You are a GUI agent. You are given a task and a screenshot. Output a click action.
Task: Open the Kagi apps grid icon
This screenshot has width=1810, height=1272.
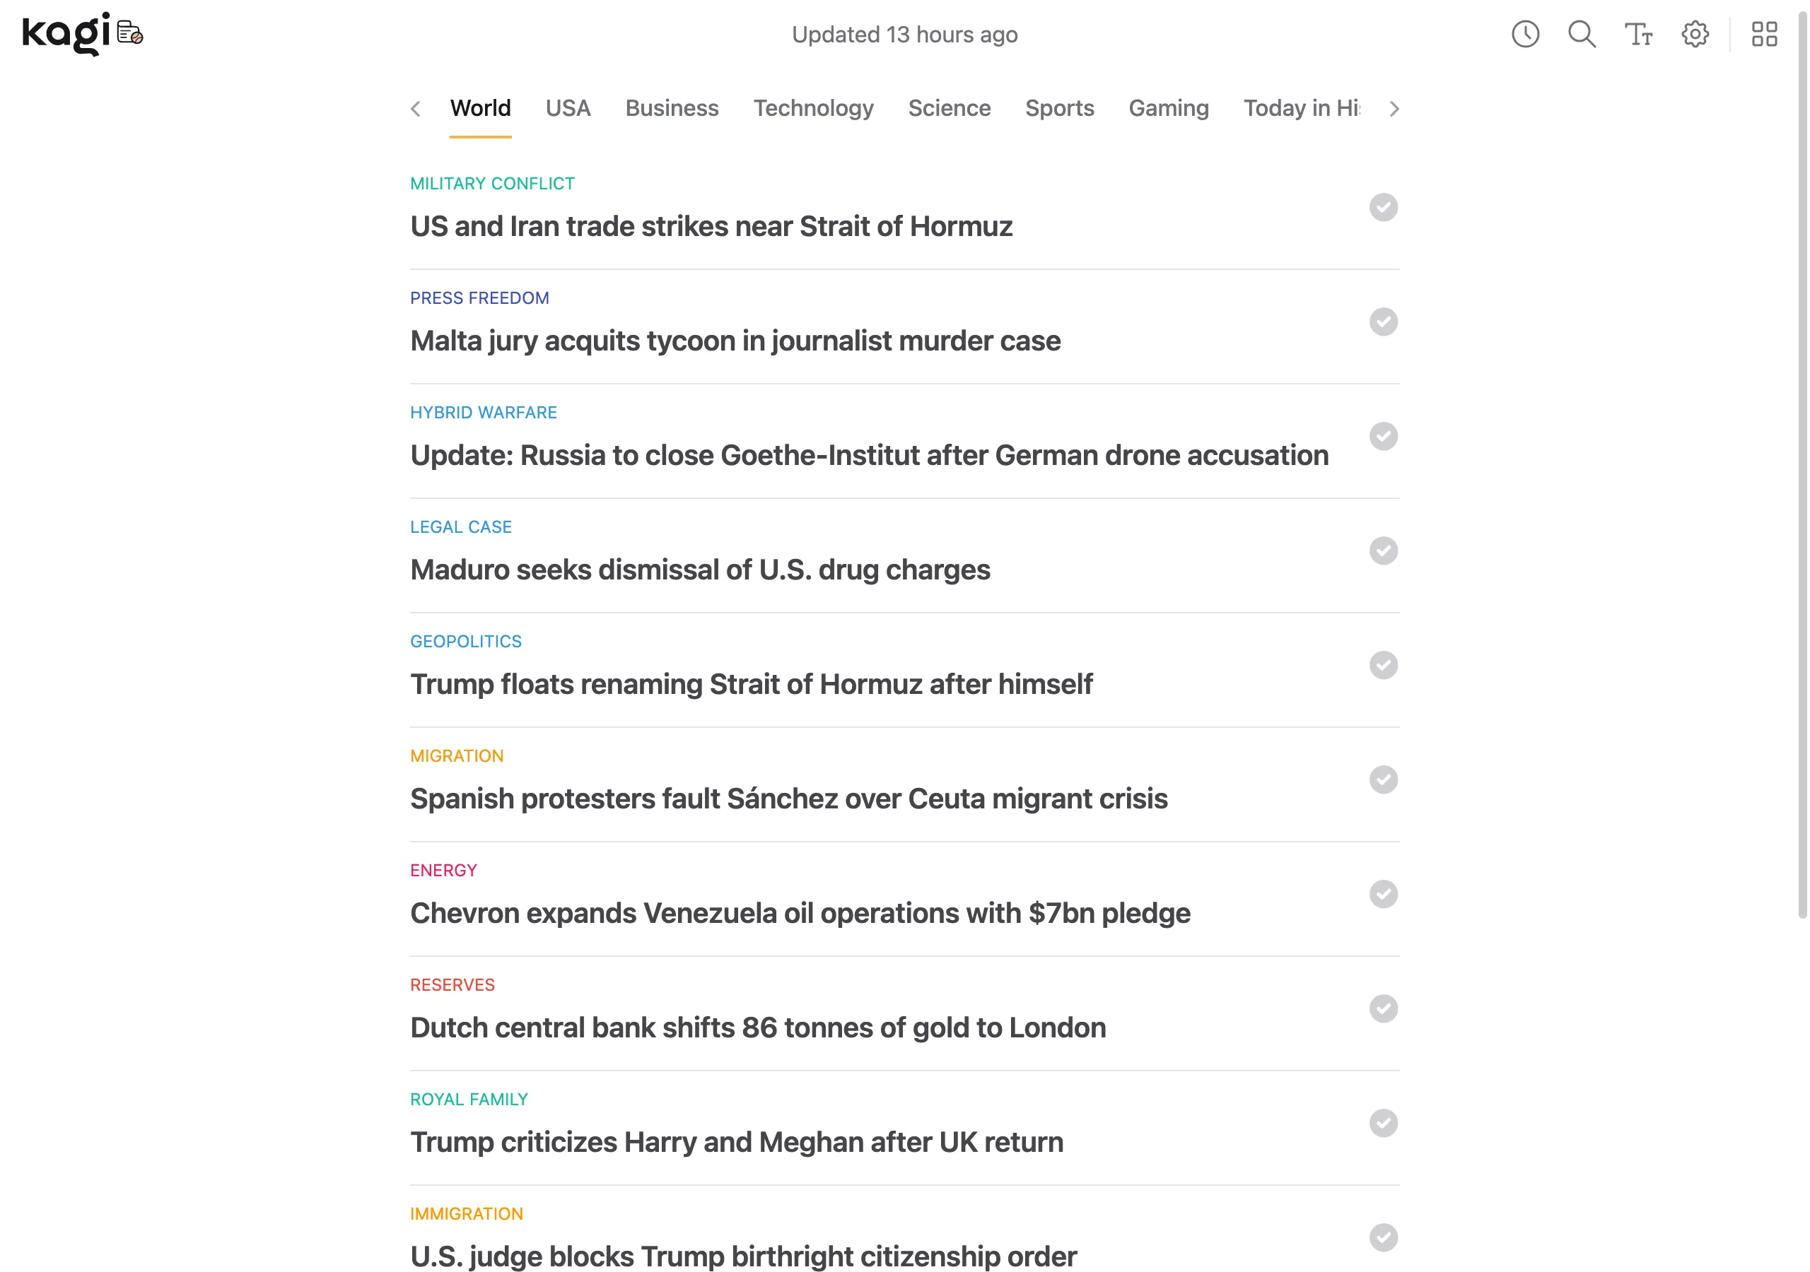point(1763,35)
